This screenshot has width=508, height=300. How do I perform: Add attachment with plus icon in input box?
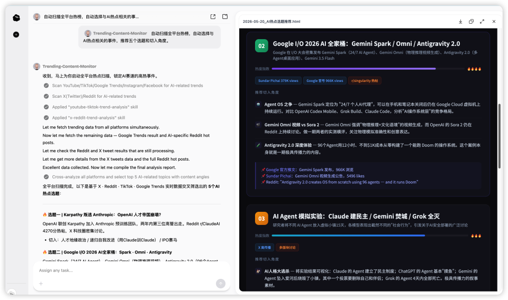point(41,284)
